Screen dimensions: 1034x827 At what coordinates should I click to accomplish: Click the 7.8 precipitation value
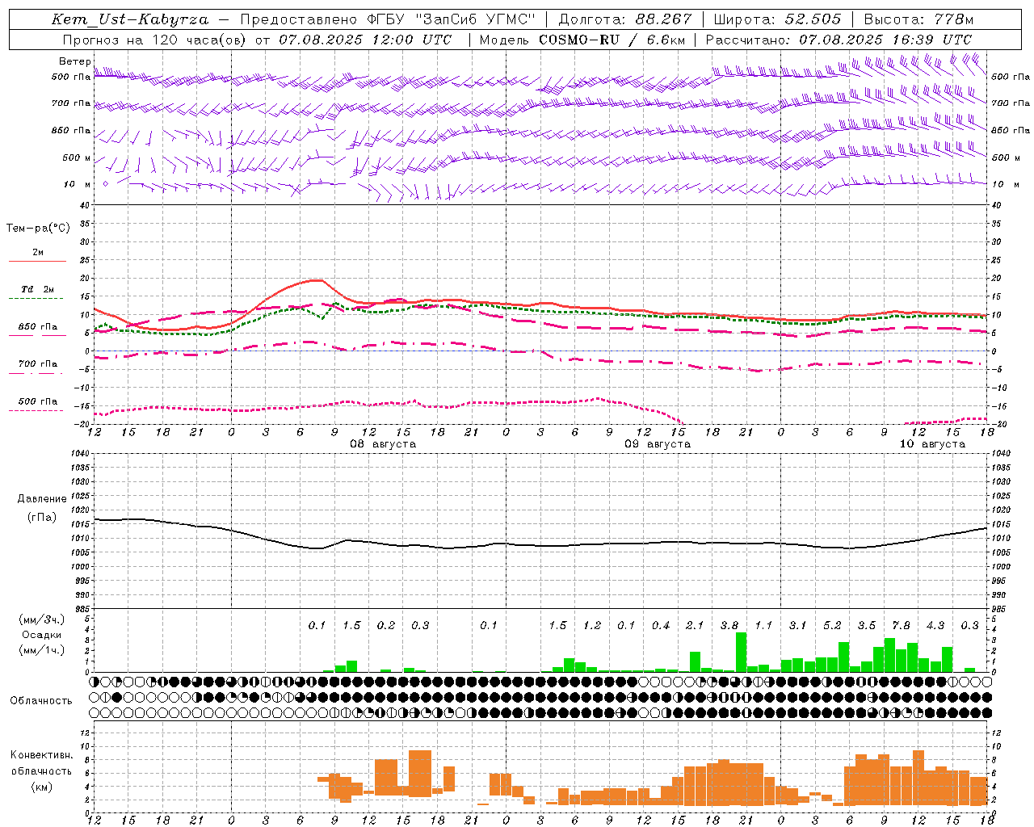tap(901, 626)
